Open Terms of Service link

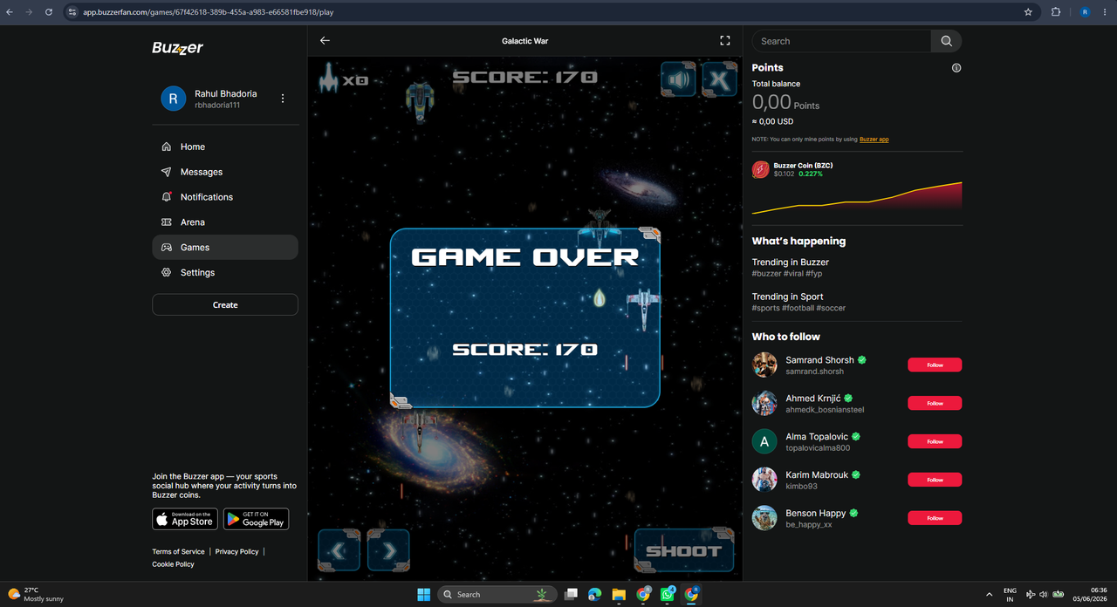(x=178, y=552)
